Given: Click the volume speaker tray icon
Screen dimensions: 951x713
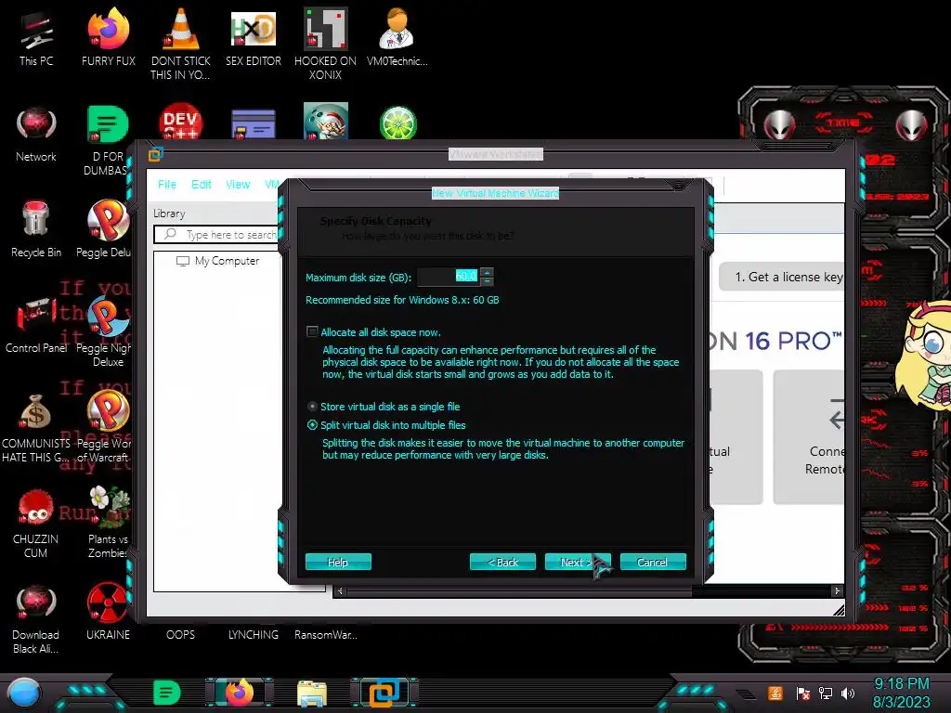Looking at the screenshot, I should 848,693.
